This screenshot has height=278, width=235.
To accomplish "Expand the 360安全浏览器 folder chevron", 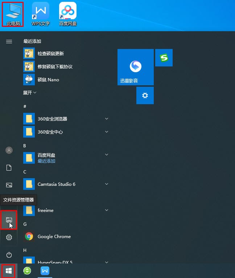I will pyautogui.click(x=107, y=119).
